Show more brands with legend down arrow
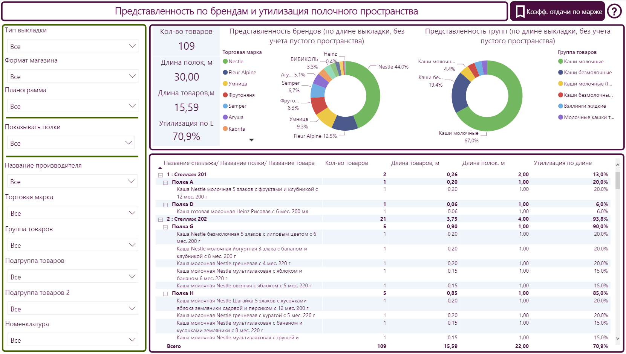Viewport: 626px width, 354px height. [x=251, y=140]
